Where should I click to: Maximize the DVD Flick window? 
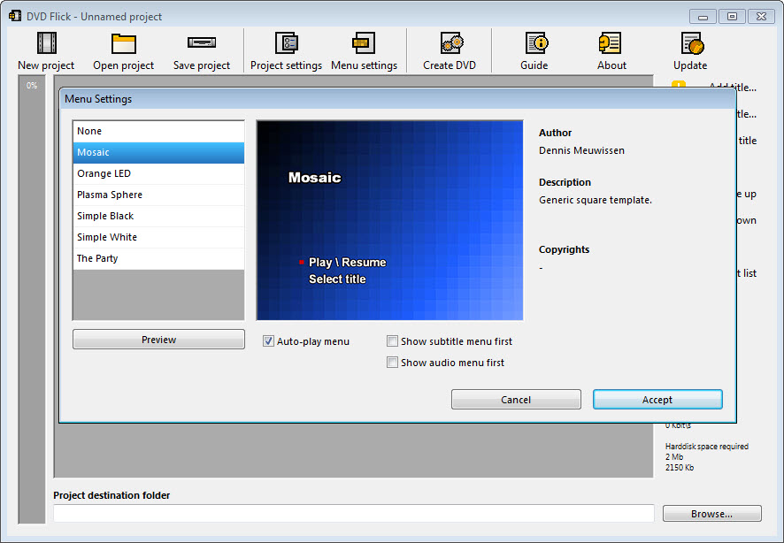732,17
